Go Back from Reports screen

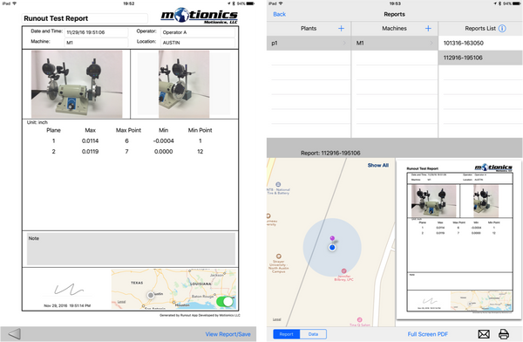coord(279,14)
